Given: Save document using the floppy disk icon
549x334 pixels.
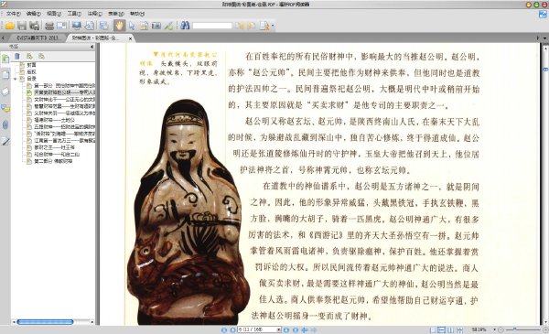Looking at the screenshot, I should (22, 26).
